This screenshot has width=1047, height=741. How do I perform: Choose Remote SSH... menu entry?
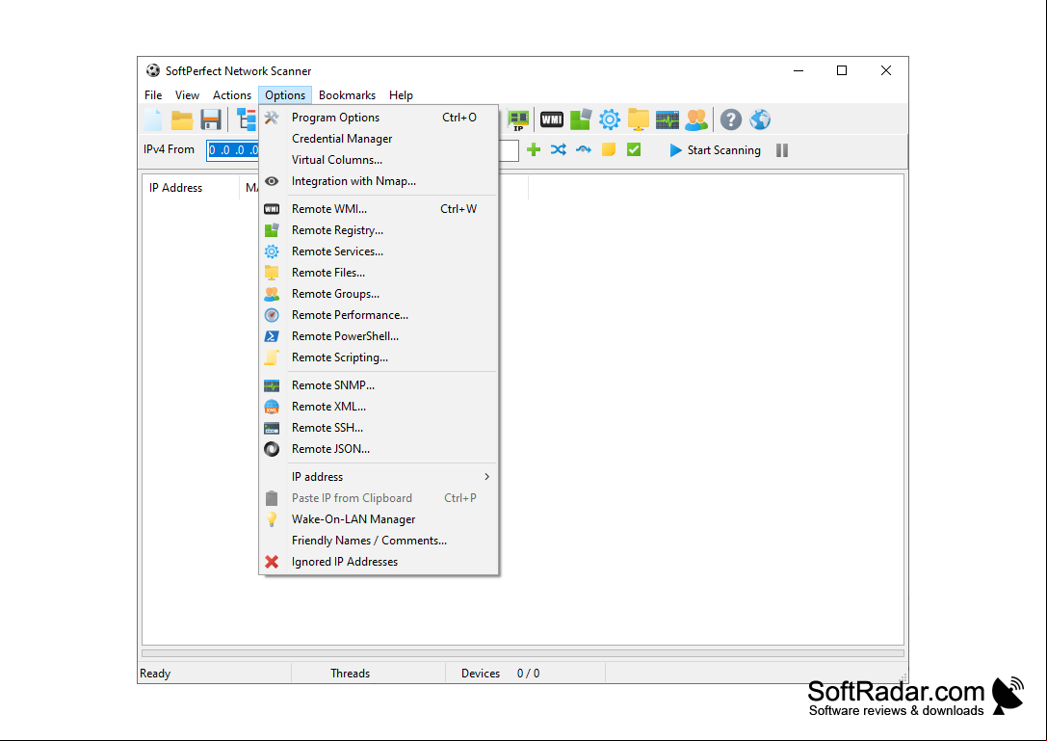(379, 428)
